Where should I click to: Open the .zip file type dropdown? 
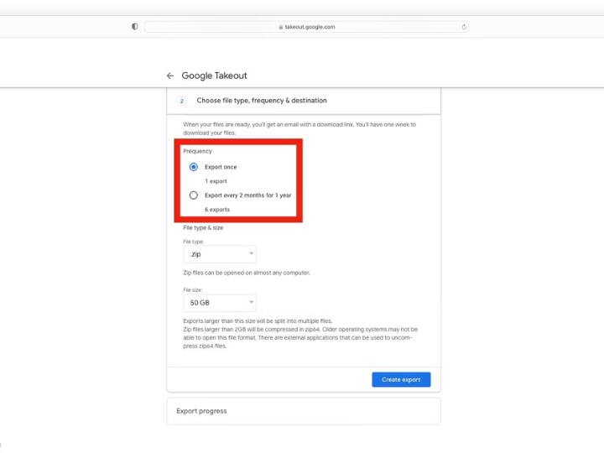(220, 254)
